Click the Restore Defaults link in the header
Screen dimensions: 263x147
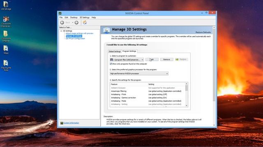203,32
